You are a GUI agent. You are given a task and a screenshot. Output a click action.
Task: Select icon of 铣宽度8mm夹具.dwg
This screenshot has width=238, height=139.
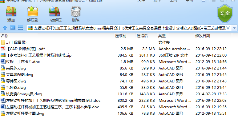[x=3, y=94]
